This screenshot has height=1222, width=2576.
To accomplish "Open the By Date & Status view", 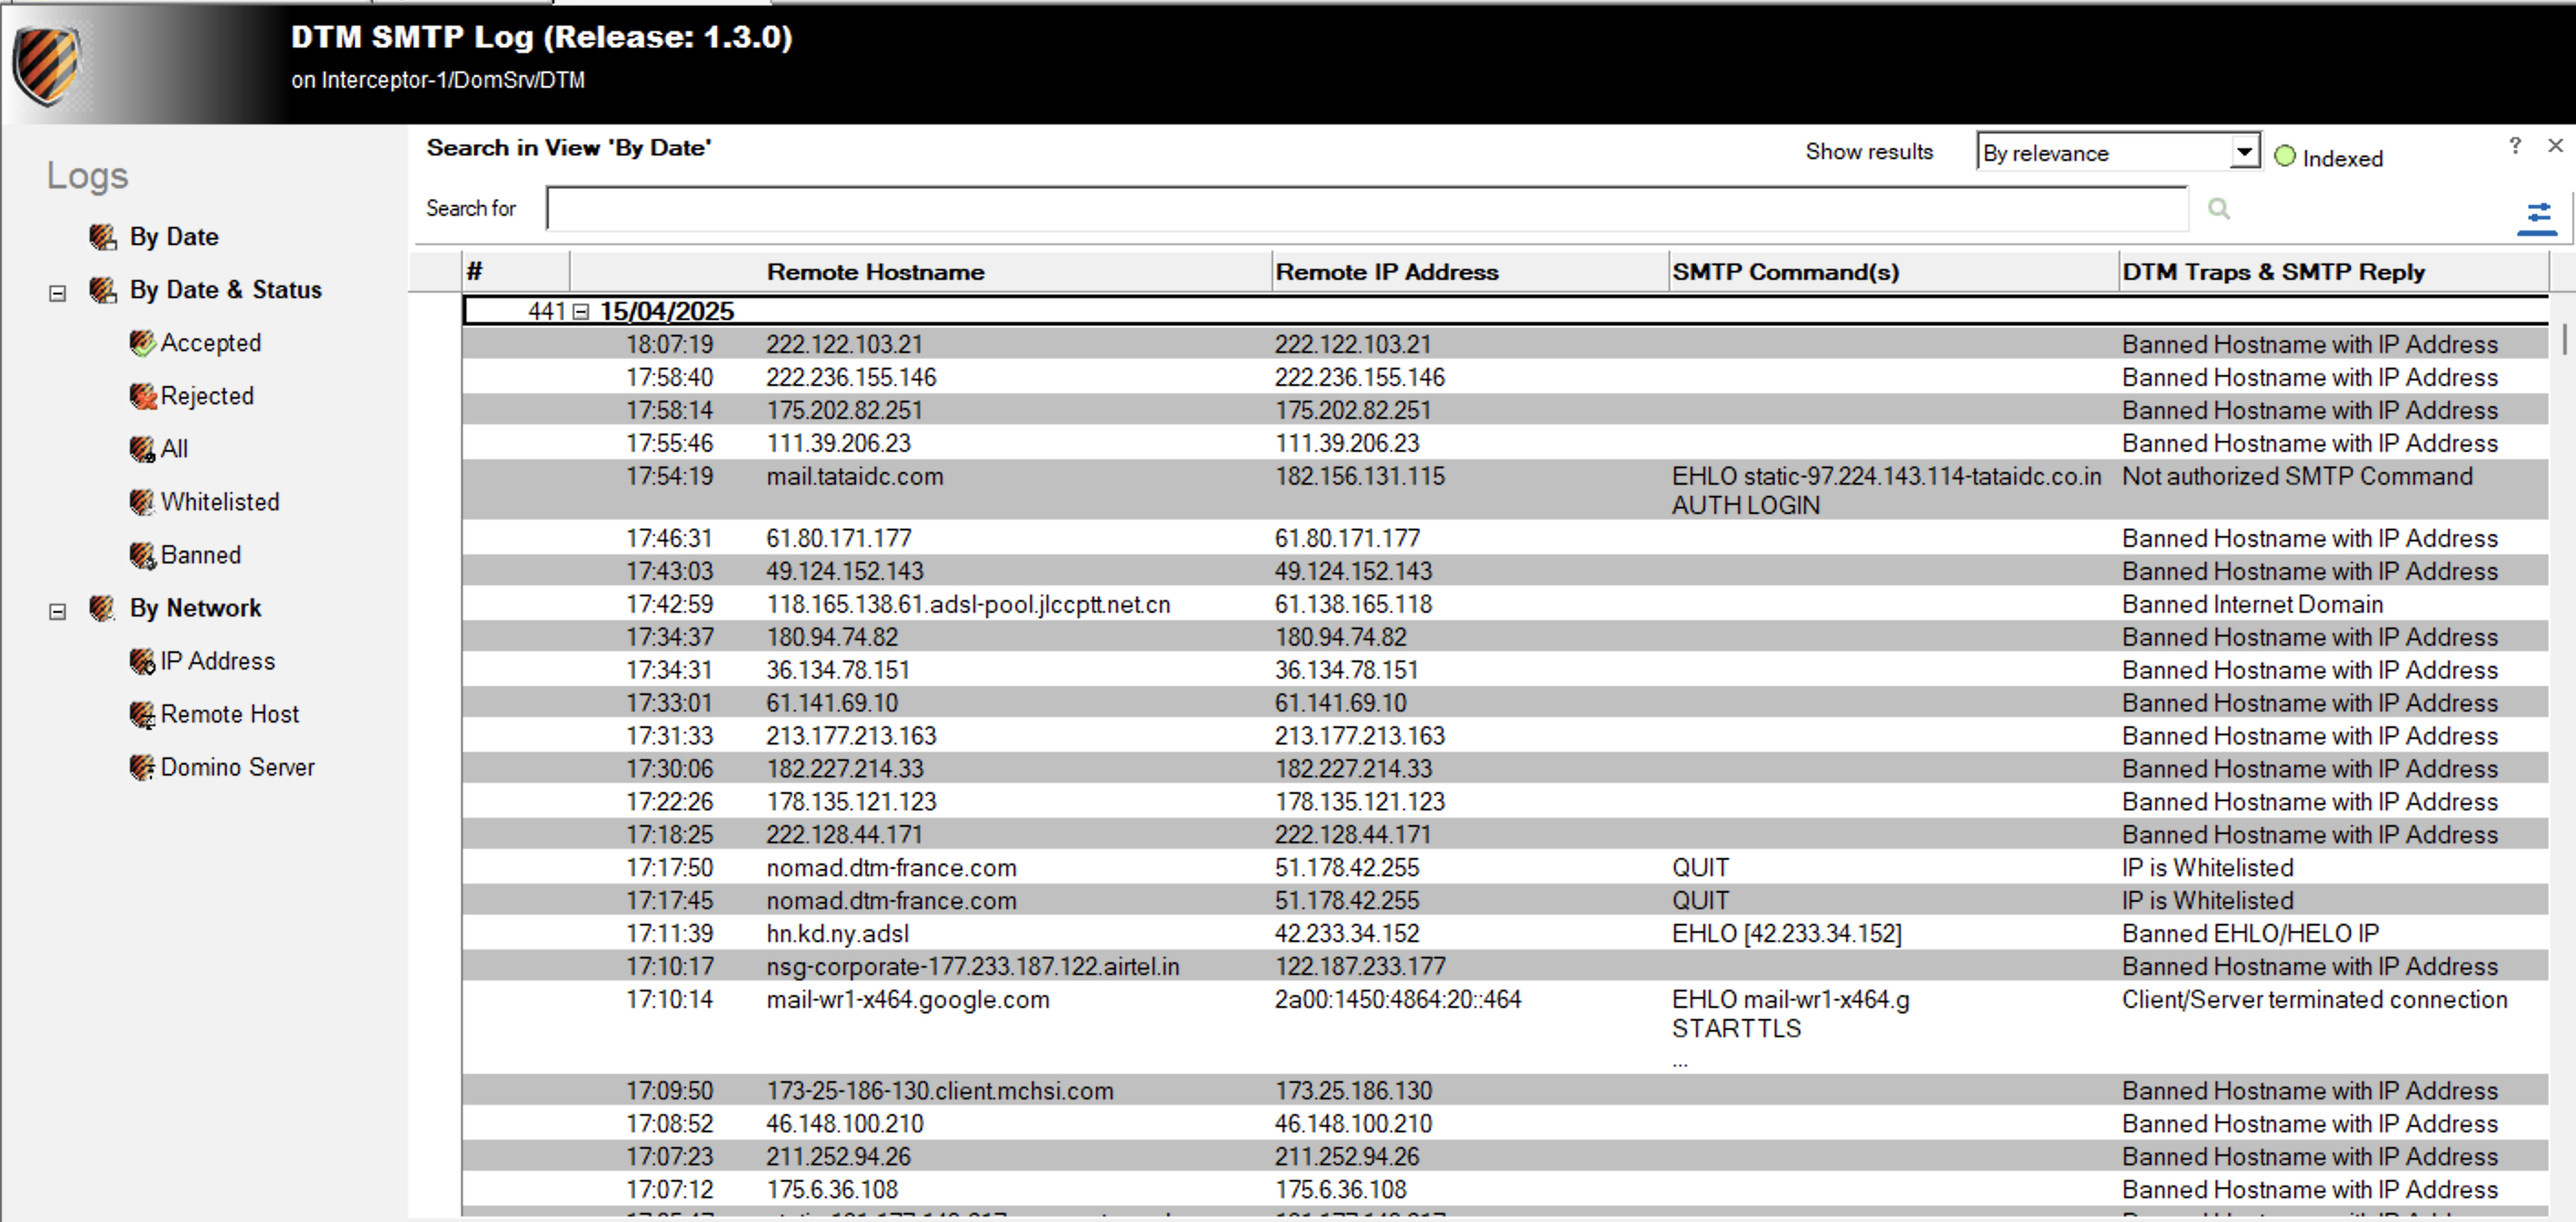I will (x=226, y=290).
